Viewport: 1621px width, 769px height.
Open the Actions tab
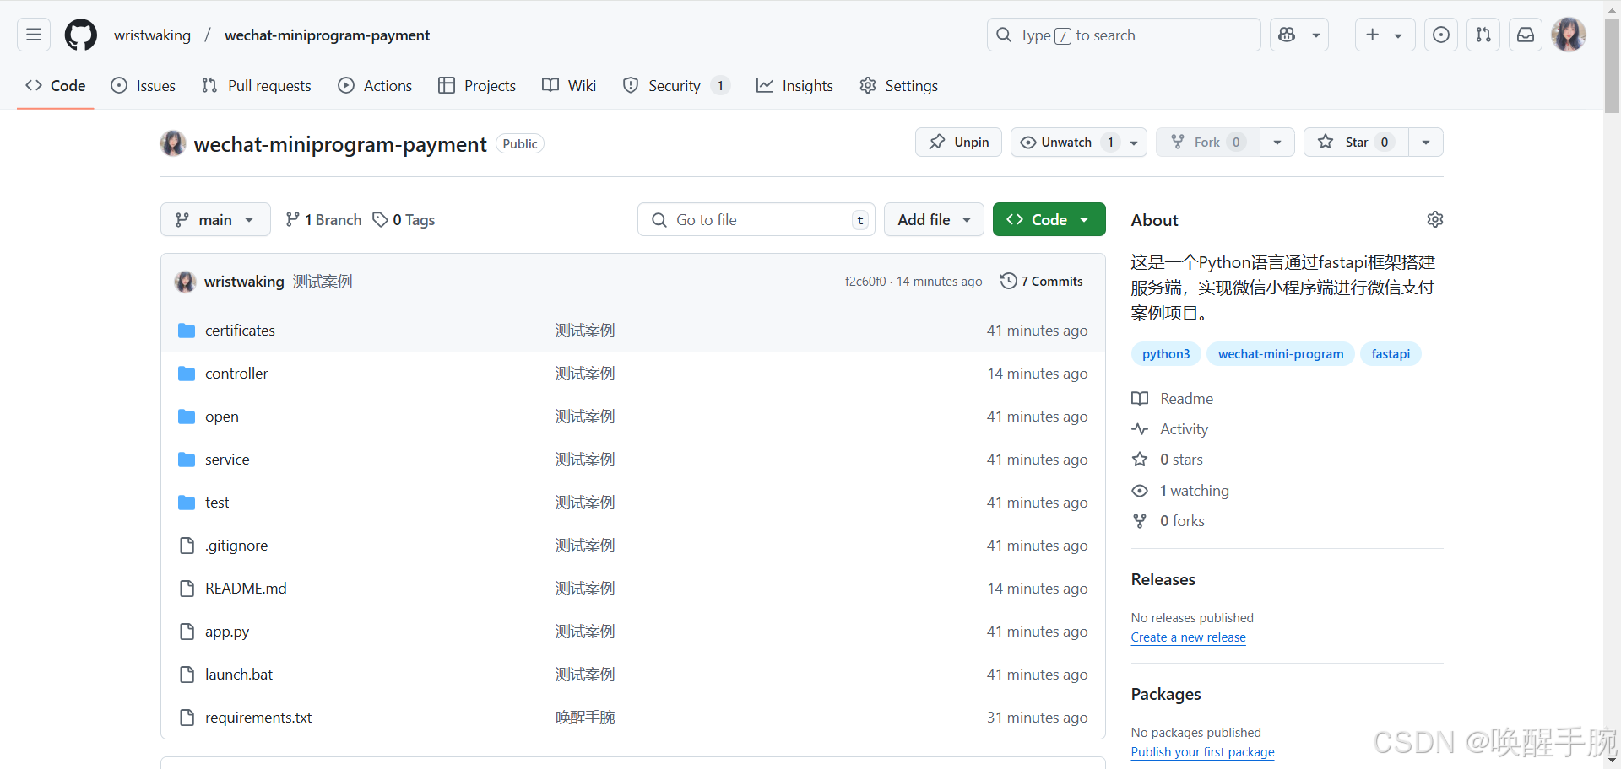(x=375, y=85)
